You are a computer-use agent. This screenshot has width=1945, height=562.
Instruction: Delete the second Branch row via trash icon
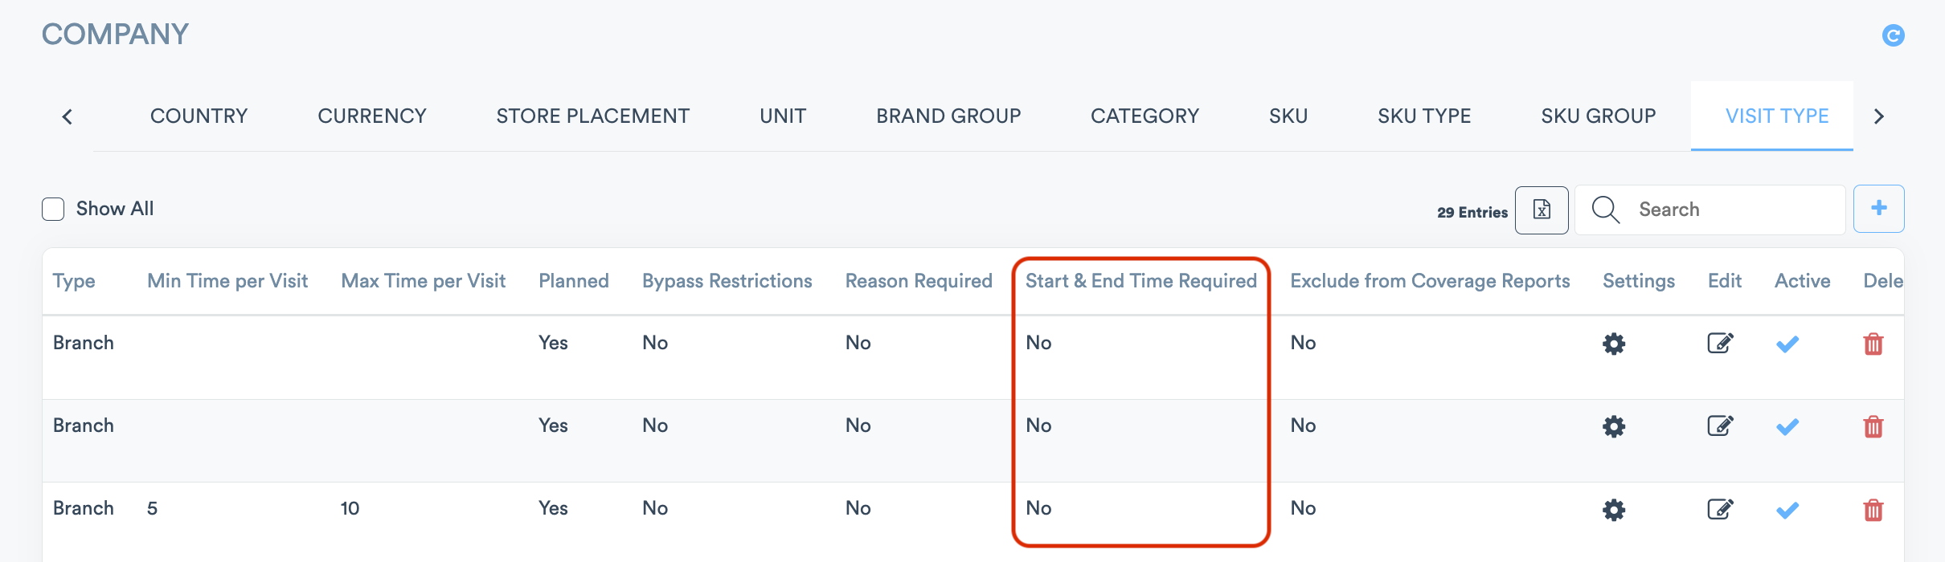coord(1873,426)
